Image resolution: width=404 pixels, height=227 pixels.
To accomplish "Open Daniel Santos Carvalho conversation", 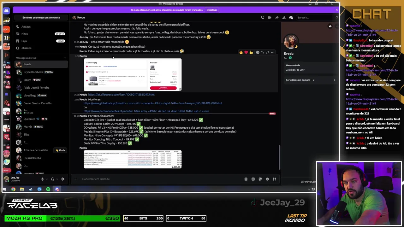I will pos(41,103).
